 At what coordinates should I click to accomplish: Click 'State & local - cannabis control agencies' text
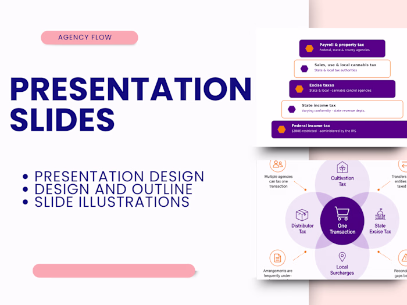[x=340, y=91]
